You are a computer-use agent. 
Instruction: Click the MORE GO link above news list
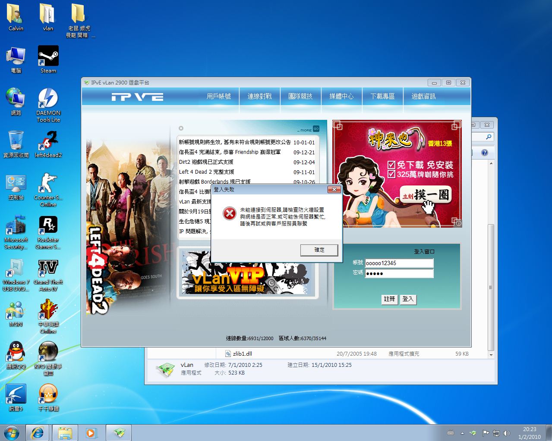click(x=308, y=129)
